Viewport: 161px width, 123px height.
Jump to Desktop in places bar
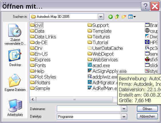15,58
